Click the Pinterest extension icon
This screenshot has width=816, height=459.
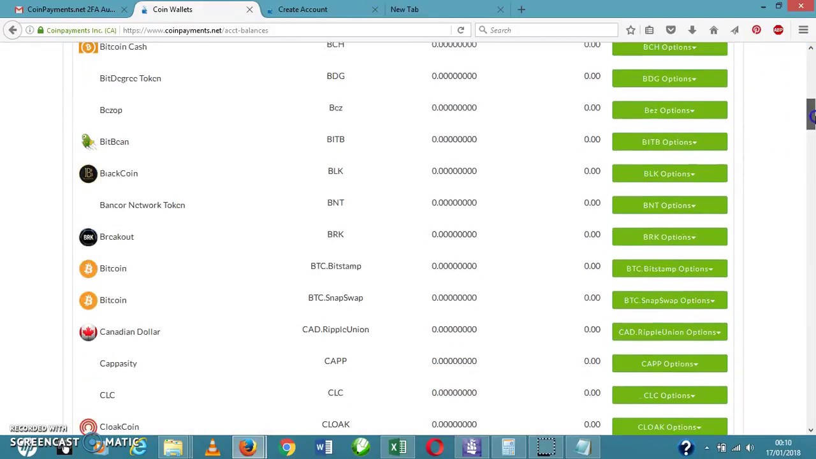pos(756,30)
